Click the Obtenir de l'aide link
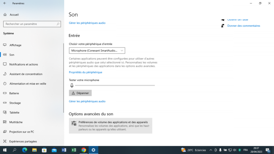The image size is (274, 154). tap(238, 19)
